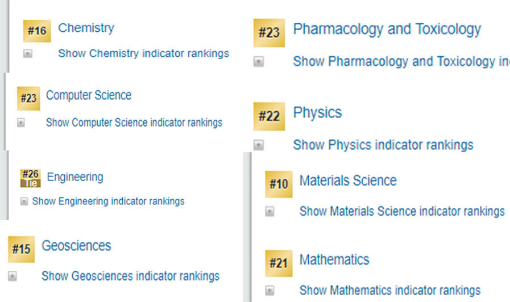
Task: Expand Engineering indicator rankings plus box
Action: coord(24,201)
